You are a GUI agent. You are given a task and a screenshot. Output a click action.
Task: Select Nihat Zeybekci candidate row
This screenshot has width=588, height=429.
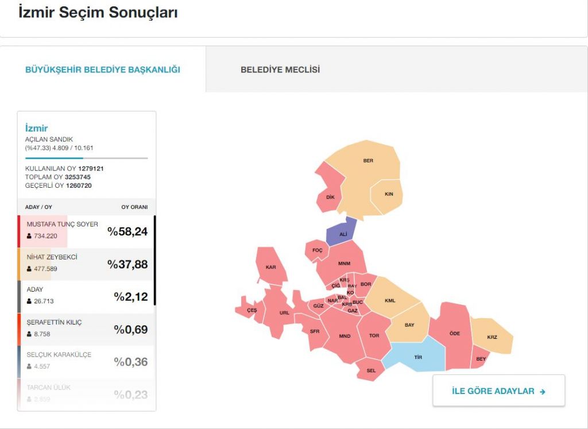(86, 264)
